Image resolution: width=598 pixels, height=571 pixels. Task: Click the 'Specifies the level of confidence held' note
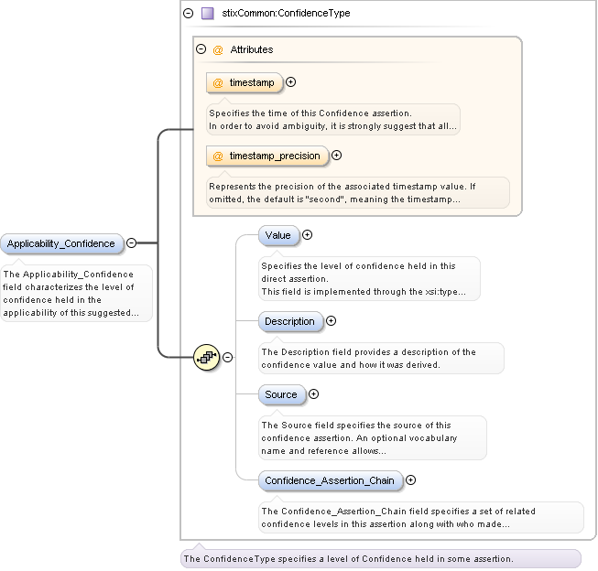pyautogui.click(x=369, y=279)
